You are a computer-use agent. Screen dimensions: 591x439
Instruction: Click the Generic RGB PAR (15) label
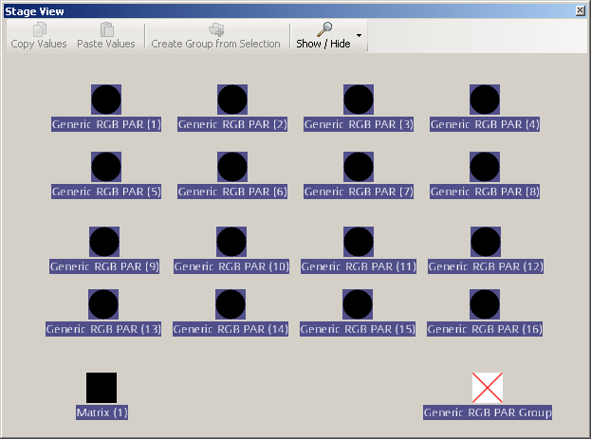coord(359,329)
